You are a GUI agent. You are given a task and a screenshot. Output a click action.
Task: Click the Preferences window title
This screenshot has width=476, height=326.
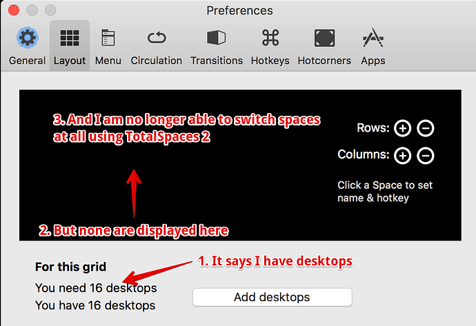click(x=239, y=10)
